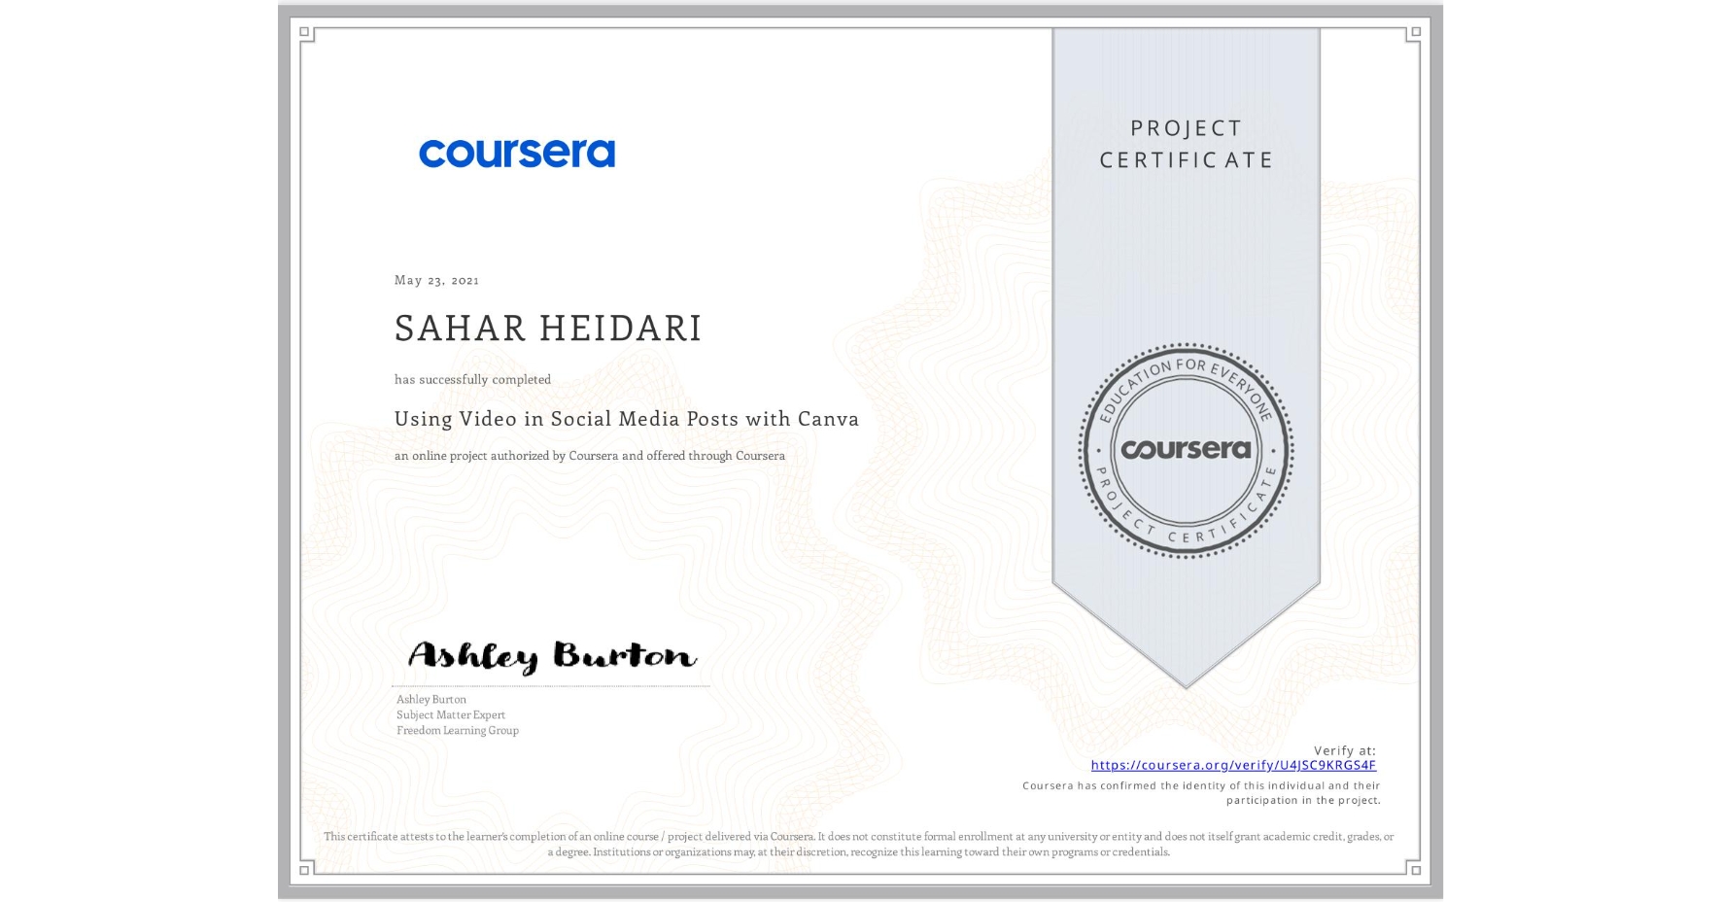This screenshot has width=1722, height=902.
Task: Click the 'Coursera has confirmed the identity' statement
Action: (1201, 792)
